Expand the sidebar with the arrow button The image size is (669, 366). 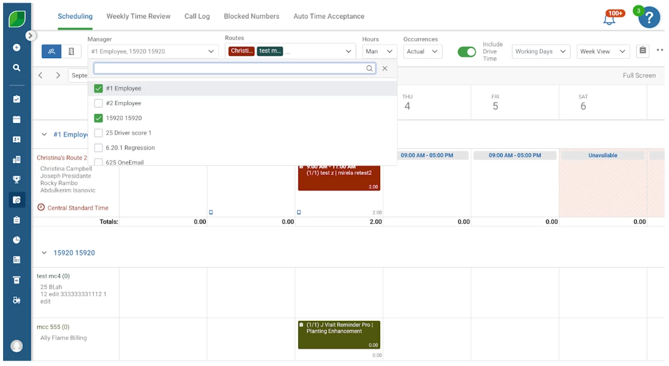coord(30,36)
